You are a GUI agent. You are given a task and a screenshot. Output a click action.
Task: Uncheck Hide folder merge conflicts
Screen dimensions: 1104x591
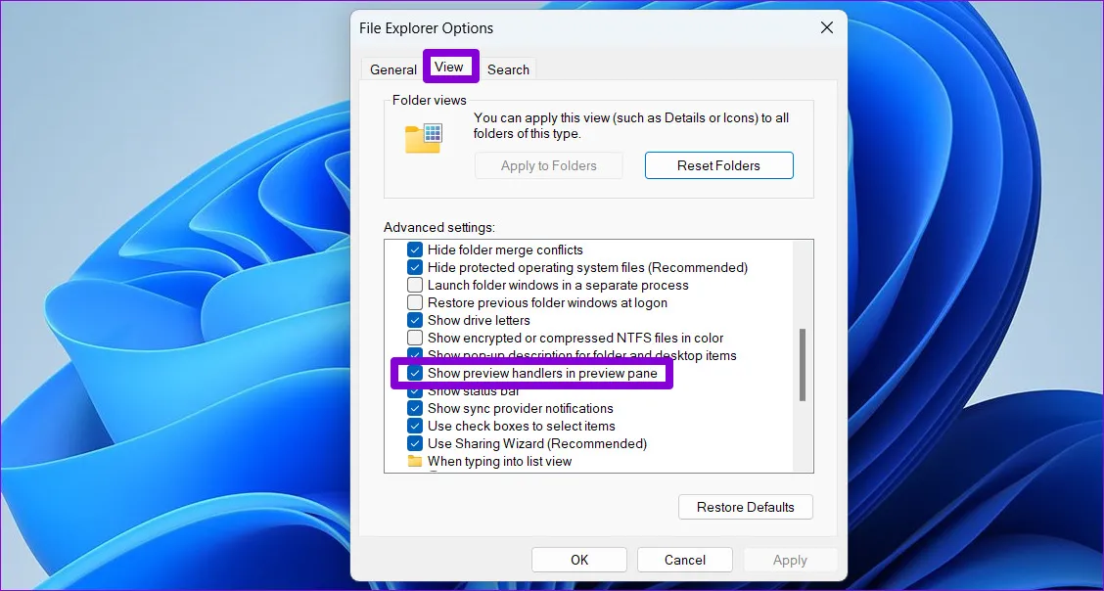pyautogui.click(x=414, y=250)
